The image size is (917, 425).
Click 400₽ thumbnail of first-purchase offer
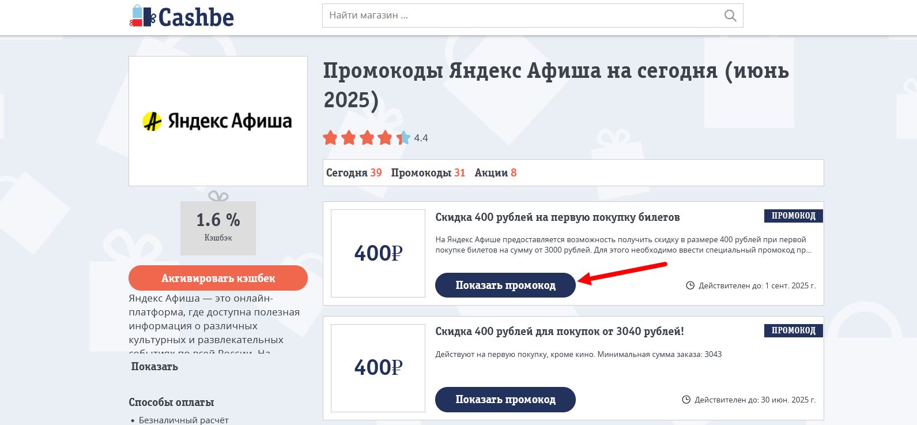click(378, 253)
